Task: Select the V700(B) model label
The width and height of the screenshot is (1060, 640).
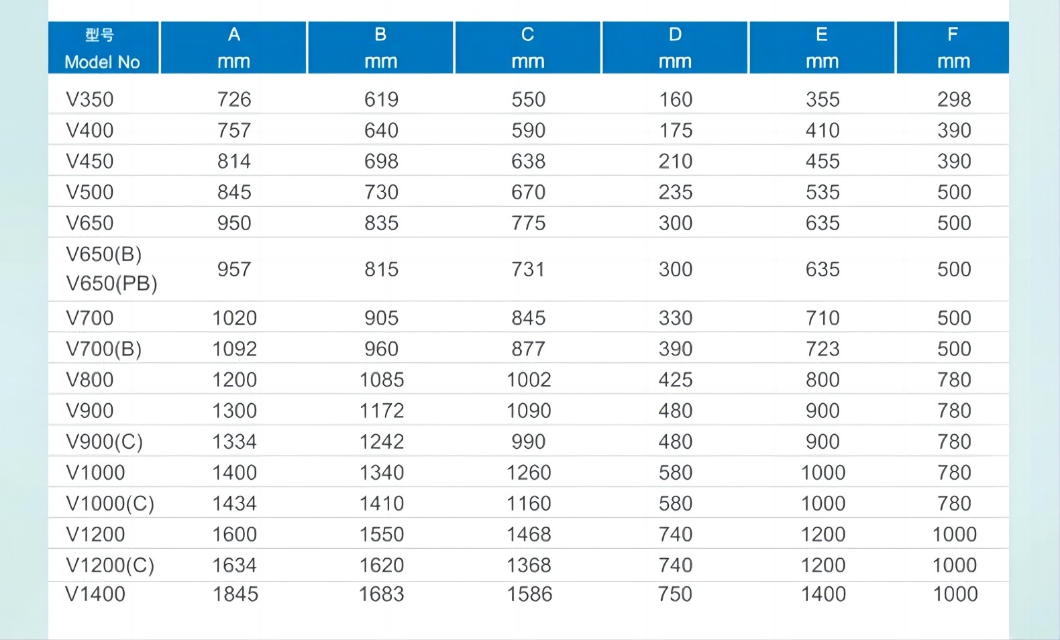Action: click(x=104, y=349)
